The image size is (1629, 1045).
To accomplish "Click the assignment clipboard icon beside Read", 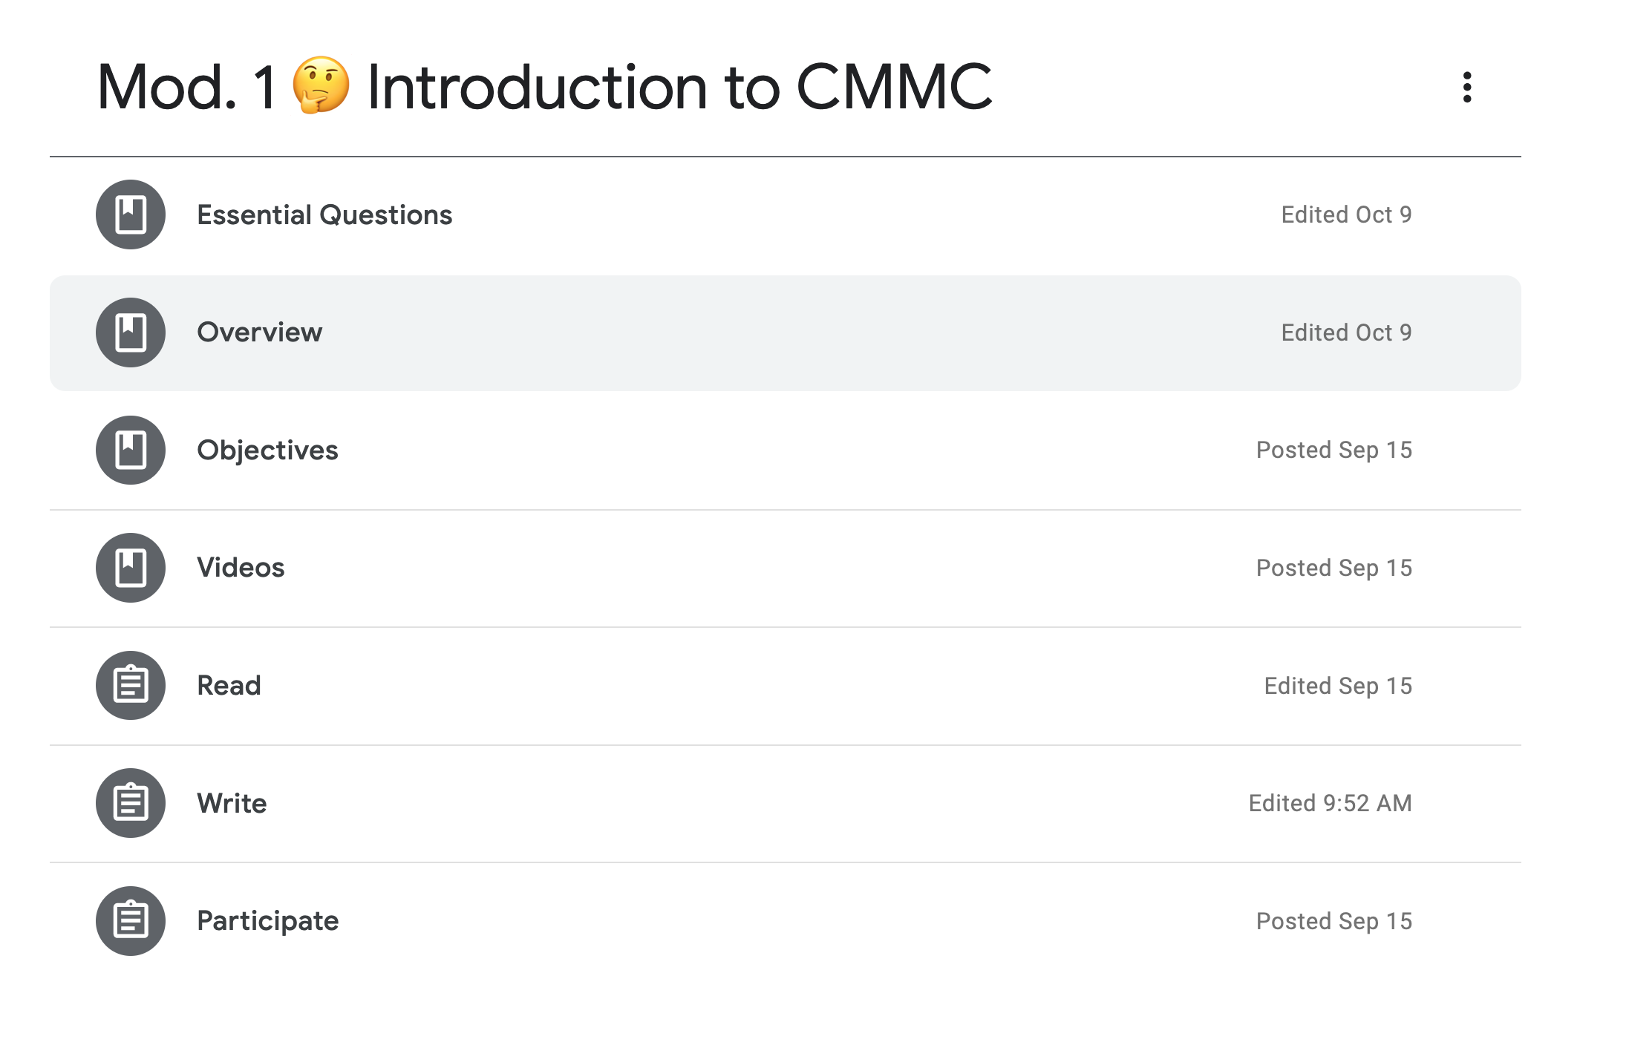I will click(x=131, y=685).
